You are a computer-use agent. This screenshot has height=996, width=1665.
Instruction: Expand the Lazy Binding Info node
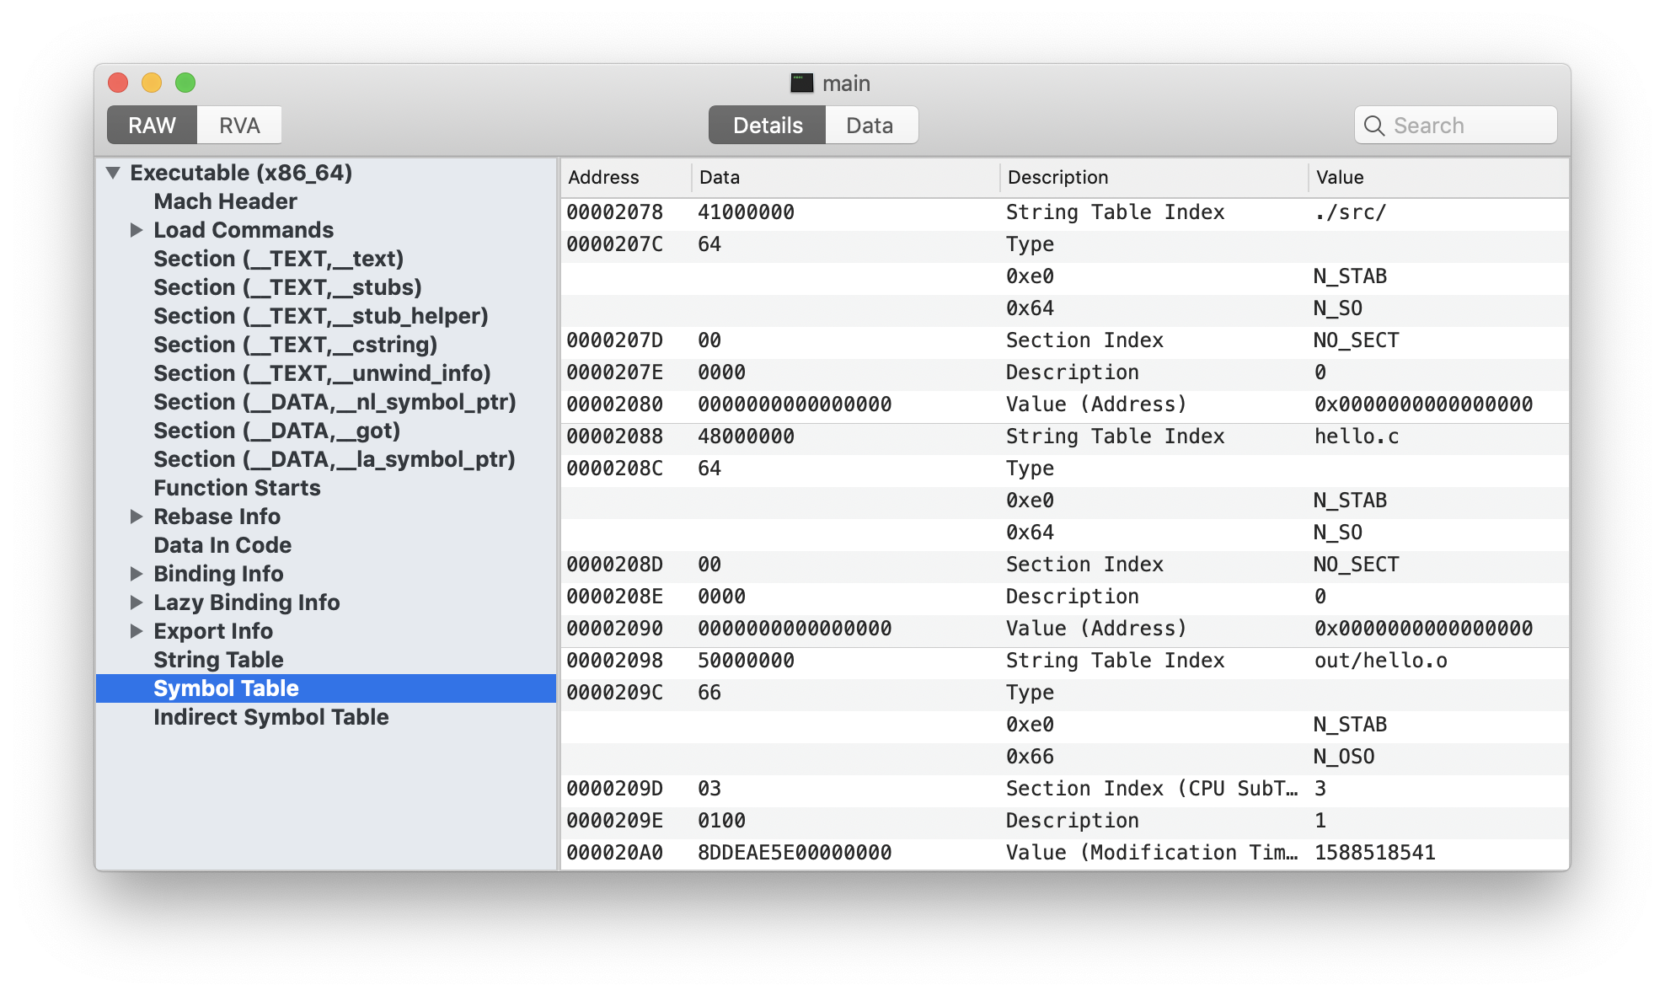(x=137, y=602)
